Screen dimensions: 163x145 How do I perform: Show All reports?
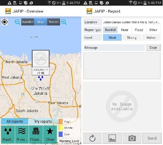pos(15,121)
